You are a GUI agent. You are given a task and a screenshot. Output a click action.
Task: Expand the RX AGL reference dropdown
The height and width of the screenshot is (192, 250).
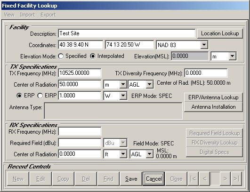[150, 154]
